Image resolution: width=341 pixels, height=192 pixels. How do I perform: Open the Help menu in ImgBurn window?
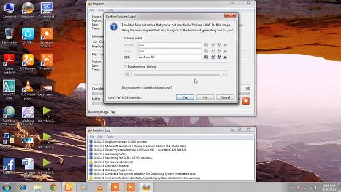110,10
